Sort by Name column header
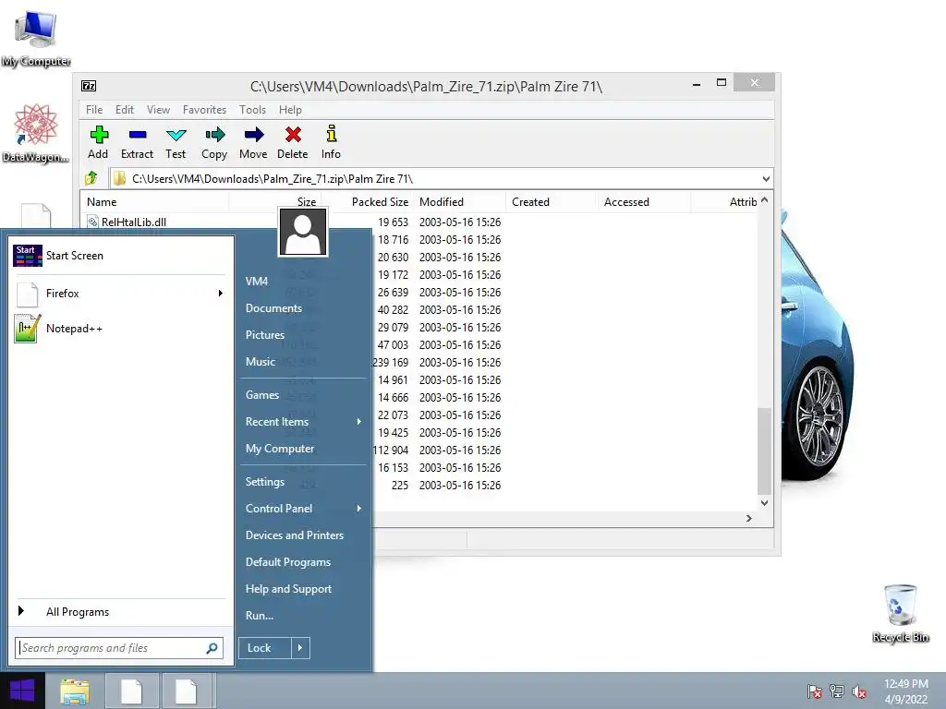This screenshot has height=709, width=946. coord(154,202)
